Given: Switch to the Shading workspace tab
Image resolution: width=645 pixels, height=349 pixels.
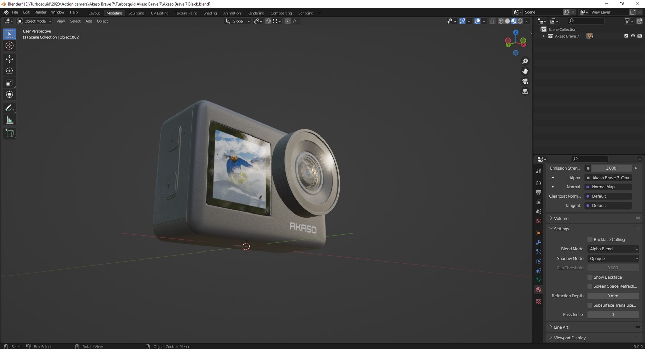Looking at the screenshot, I should tap(210, 13).
